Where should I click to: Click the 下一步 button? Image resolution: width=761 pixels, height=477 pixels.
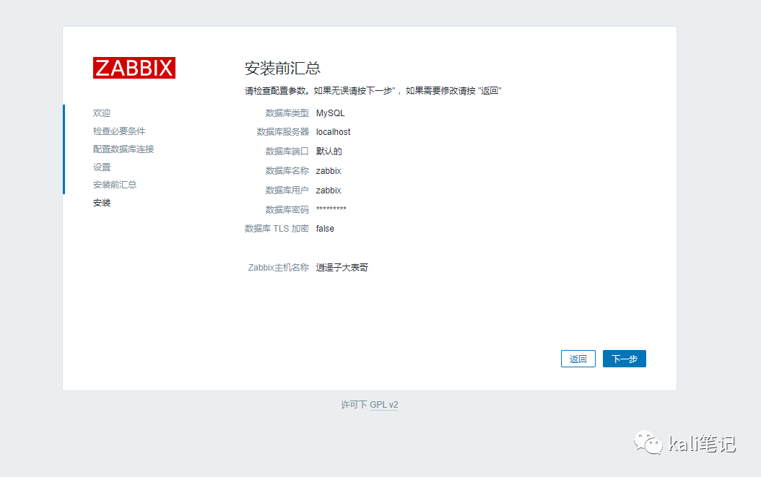click(624, 359)
